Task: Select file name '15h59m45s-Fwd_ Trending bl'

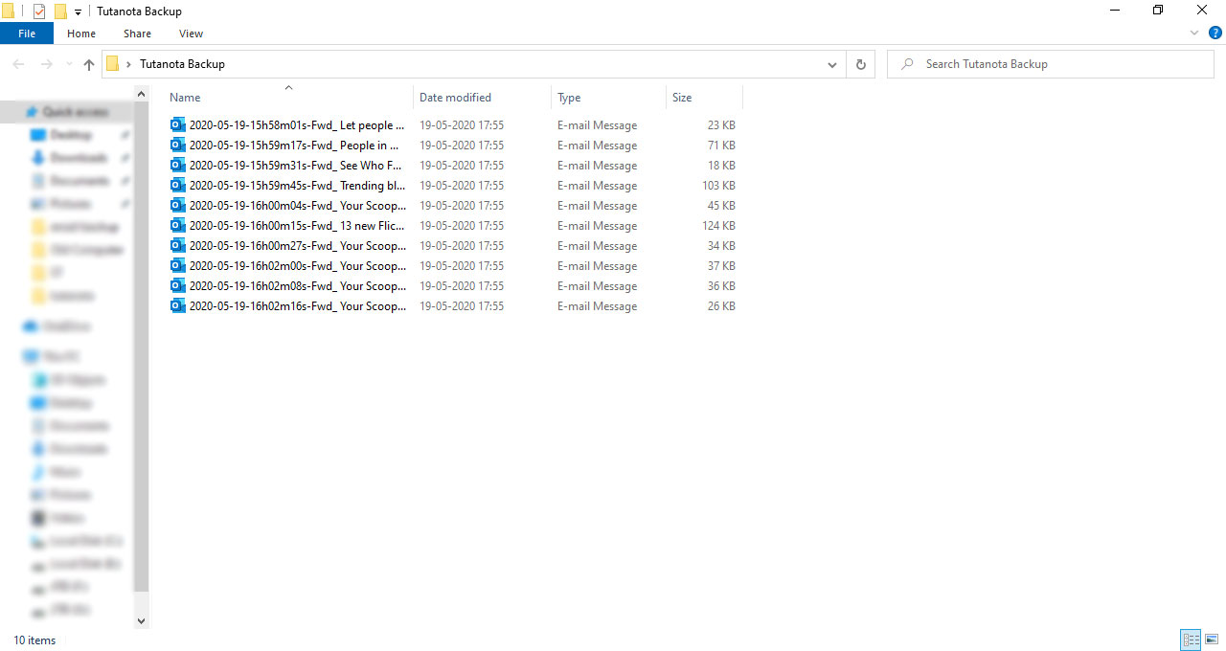Action: [297, 186]
